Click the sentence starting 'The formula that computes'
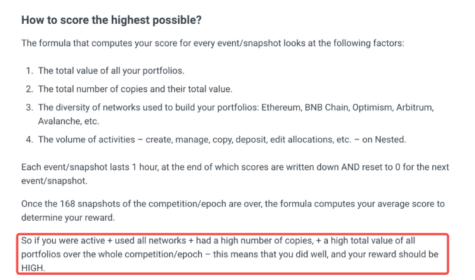 pyautogui.click(x=213, y=43)
